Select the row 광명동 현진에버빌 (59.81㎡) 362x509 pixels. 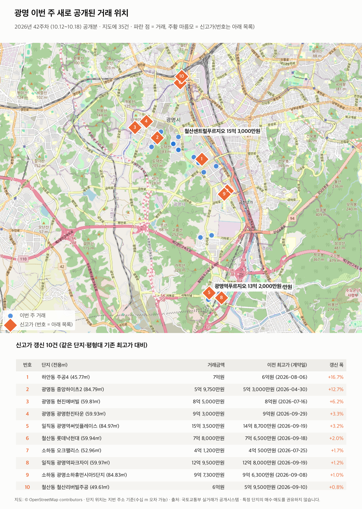[181, 402]
